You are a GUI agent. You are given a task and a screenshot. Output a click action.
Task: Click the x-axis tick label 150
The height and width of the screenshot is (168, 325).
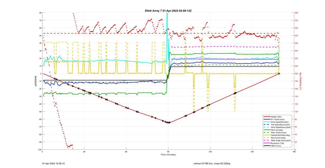[252, 152]
